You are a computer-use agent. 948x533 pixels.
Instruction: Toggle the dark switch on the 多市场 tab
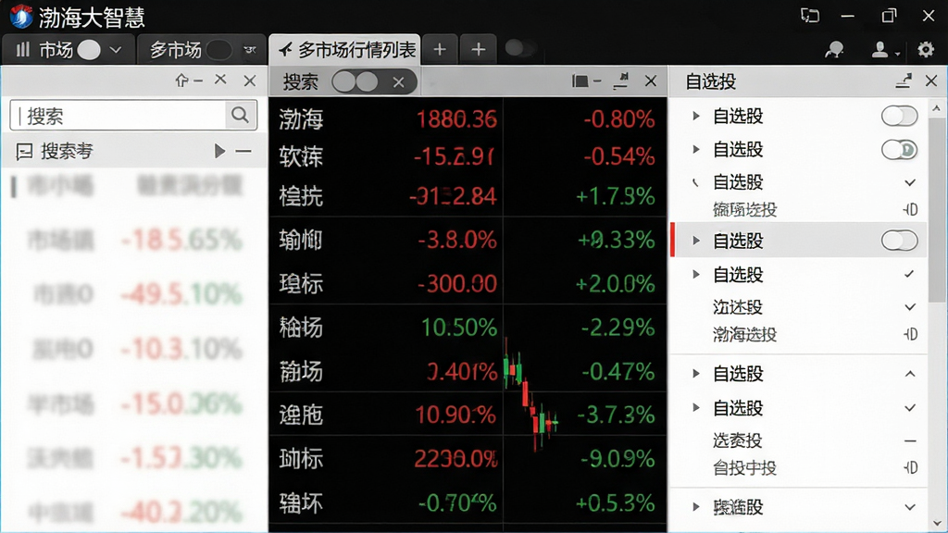pos(218,50)
